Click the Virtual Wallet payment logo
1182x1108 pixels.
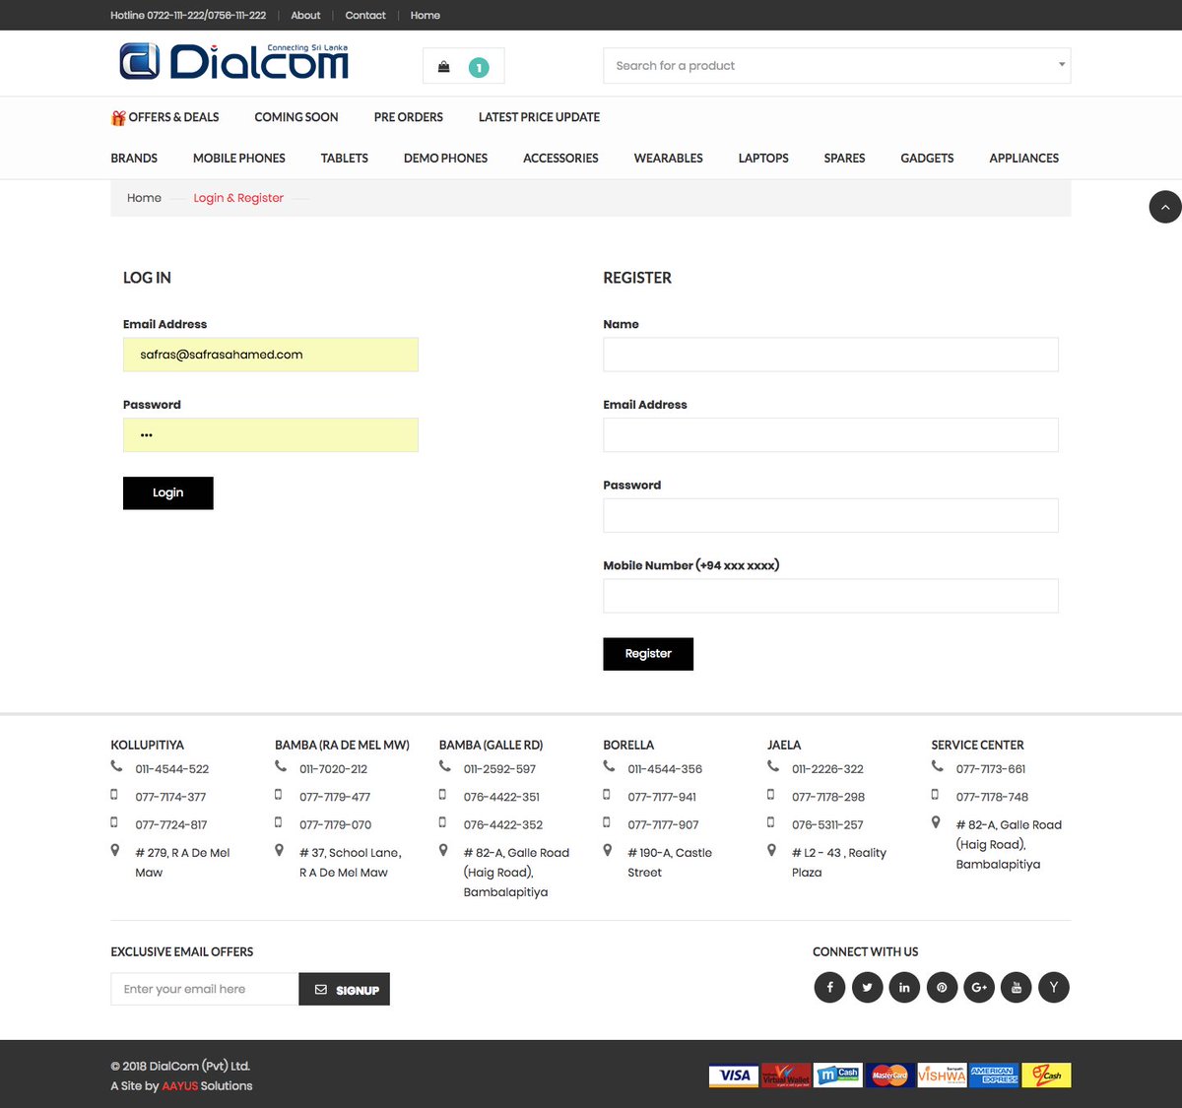(x=786, y=1075)
